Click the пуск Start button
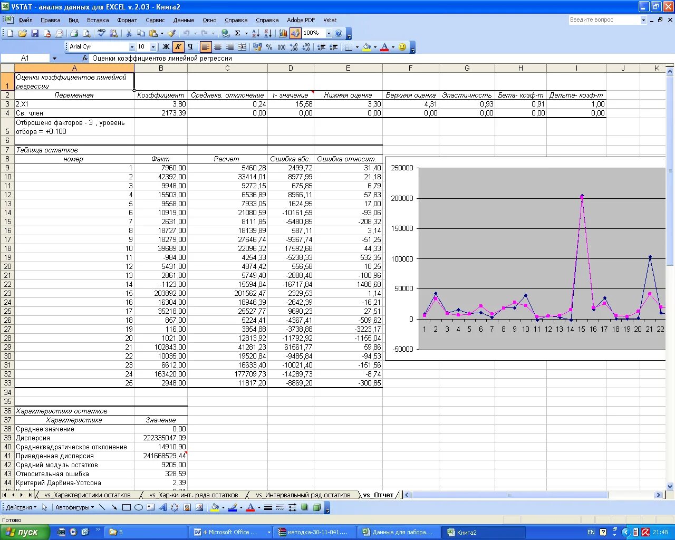This screenshot has width=675, height=540. [x=25, y=532]
